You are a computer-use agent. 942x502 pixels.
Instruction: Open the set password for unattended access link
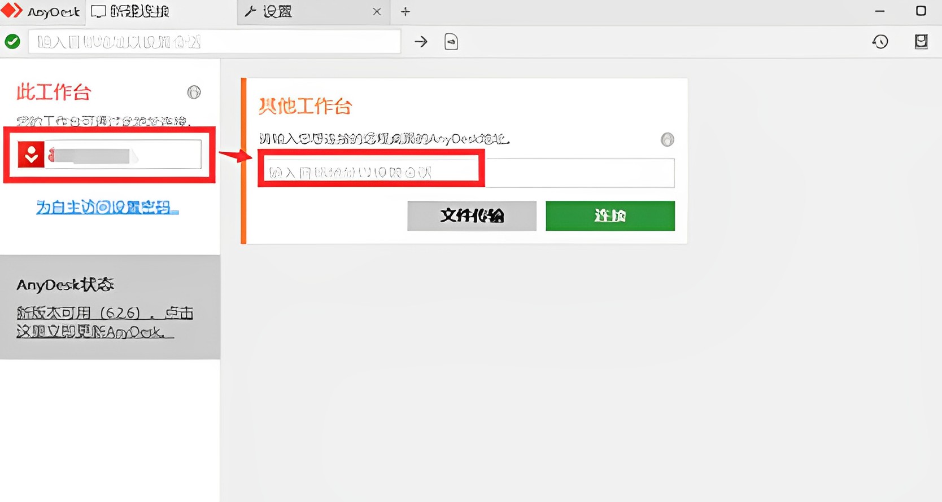pos(107,208)
